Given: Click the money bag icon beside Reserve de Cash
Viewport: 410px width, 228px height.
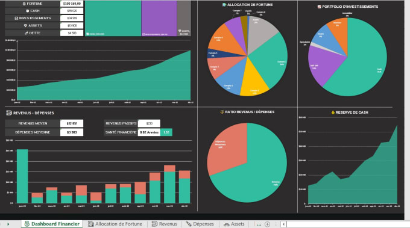Looking at the screenshot, I should click(x=333, y=112).
